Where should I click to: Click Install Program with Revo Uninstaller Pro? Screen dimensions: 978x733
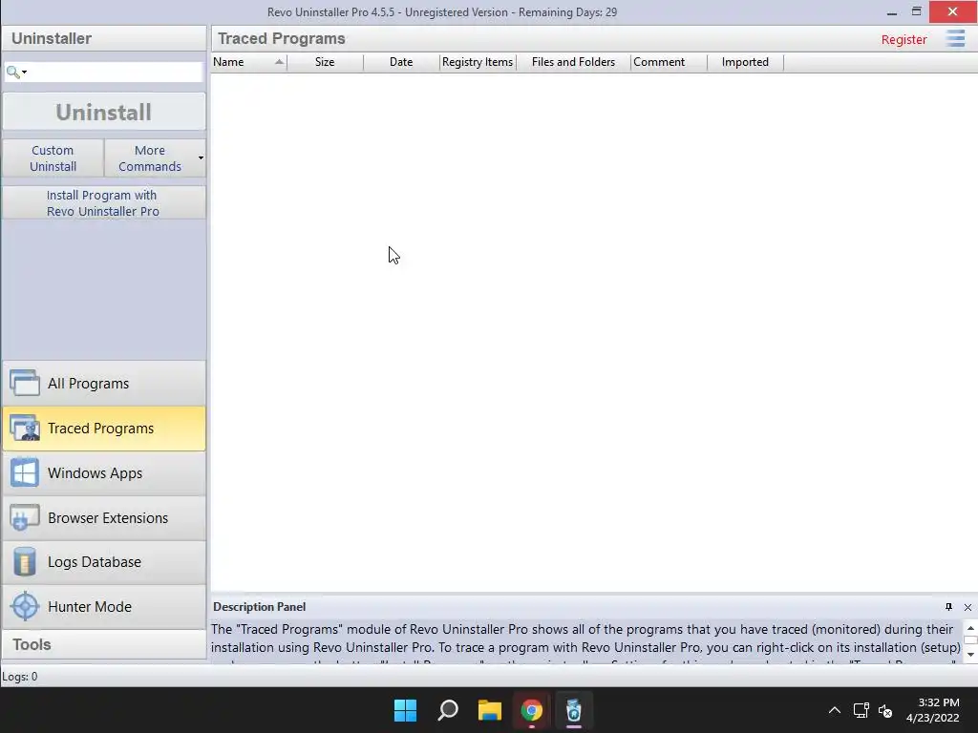(103, 202)
